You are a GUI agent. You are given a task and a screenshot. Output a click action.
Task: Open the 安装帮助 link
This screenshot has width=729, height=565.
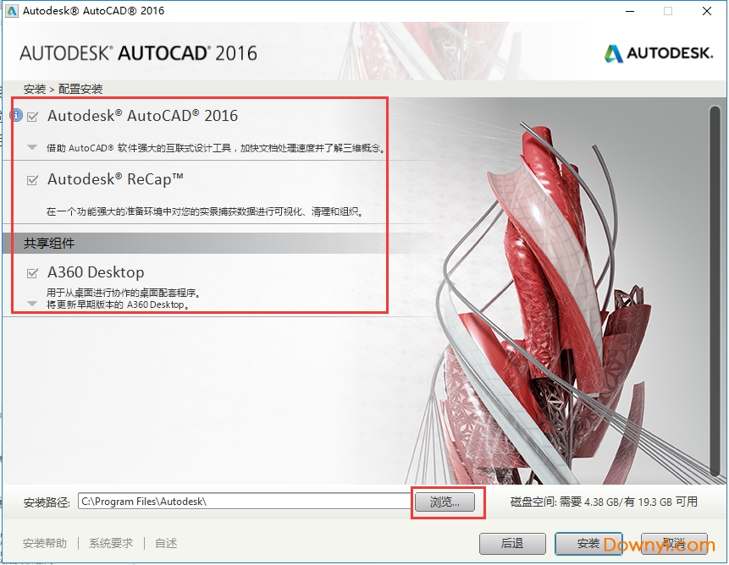click(x=44, y=543)
